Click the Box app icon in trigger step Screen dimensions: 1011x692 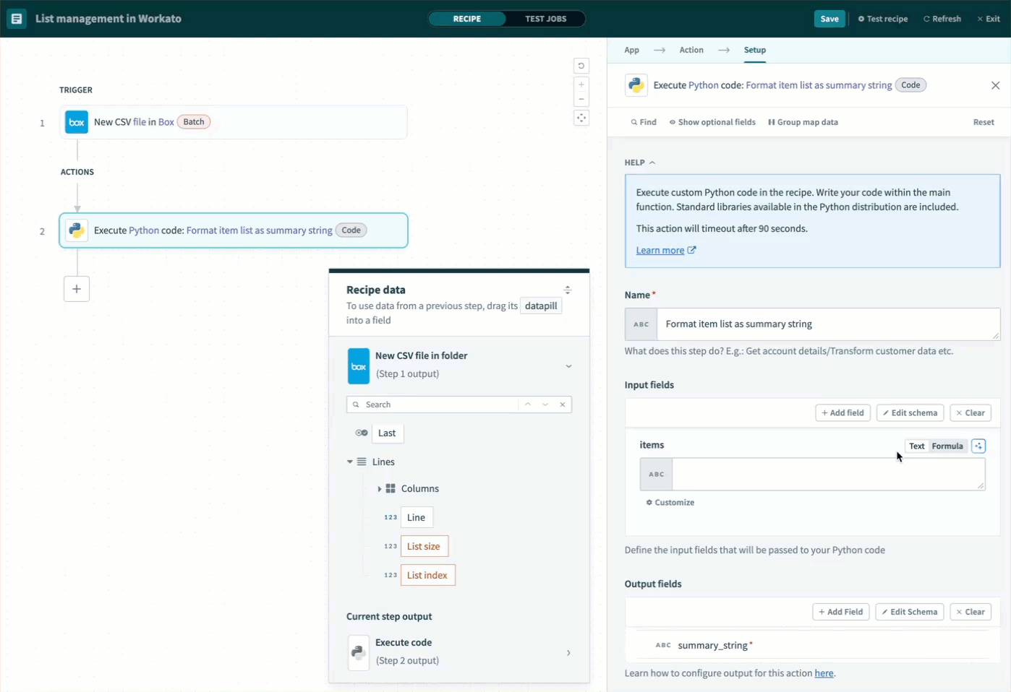click(77, 122)
